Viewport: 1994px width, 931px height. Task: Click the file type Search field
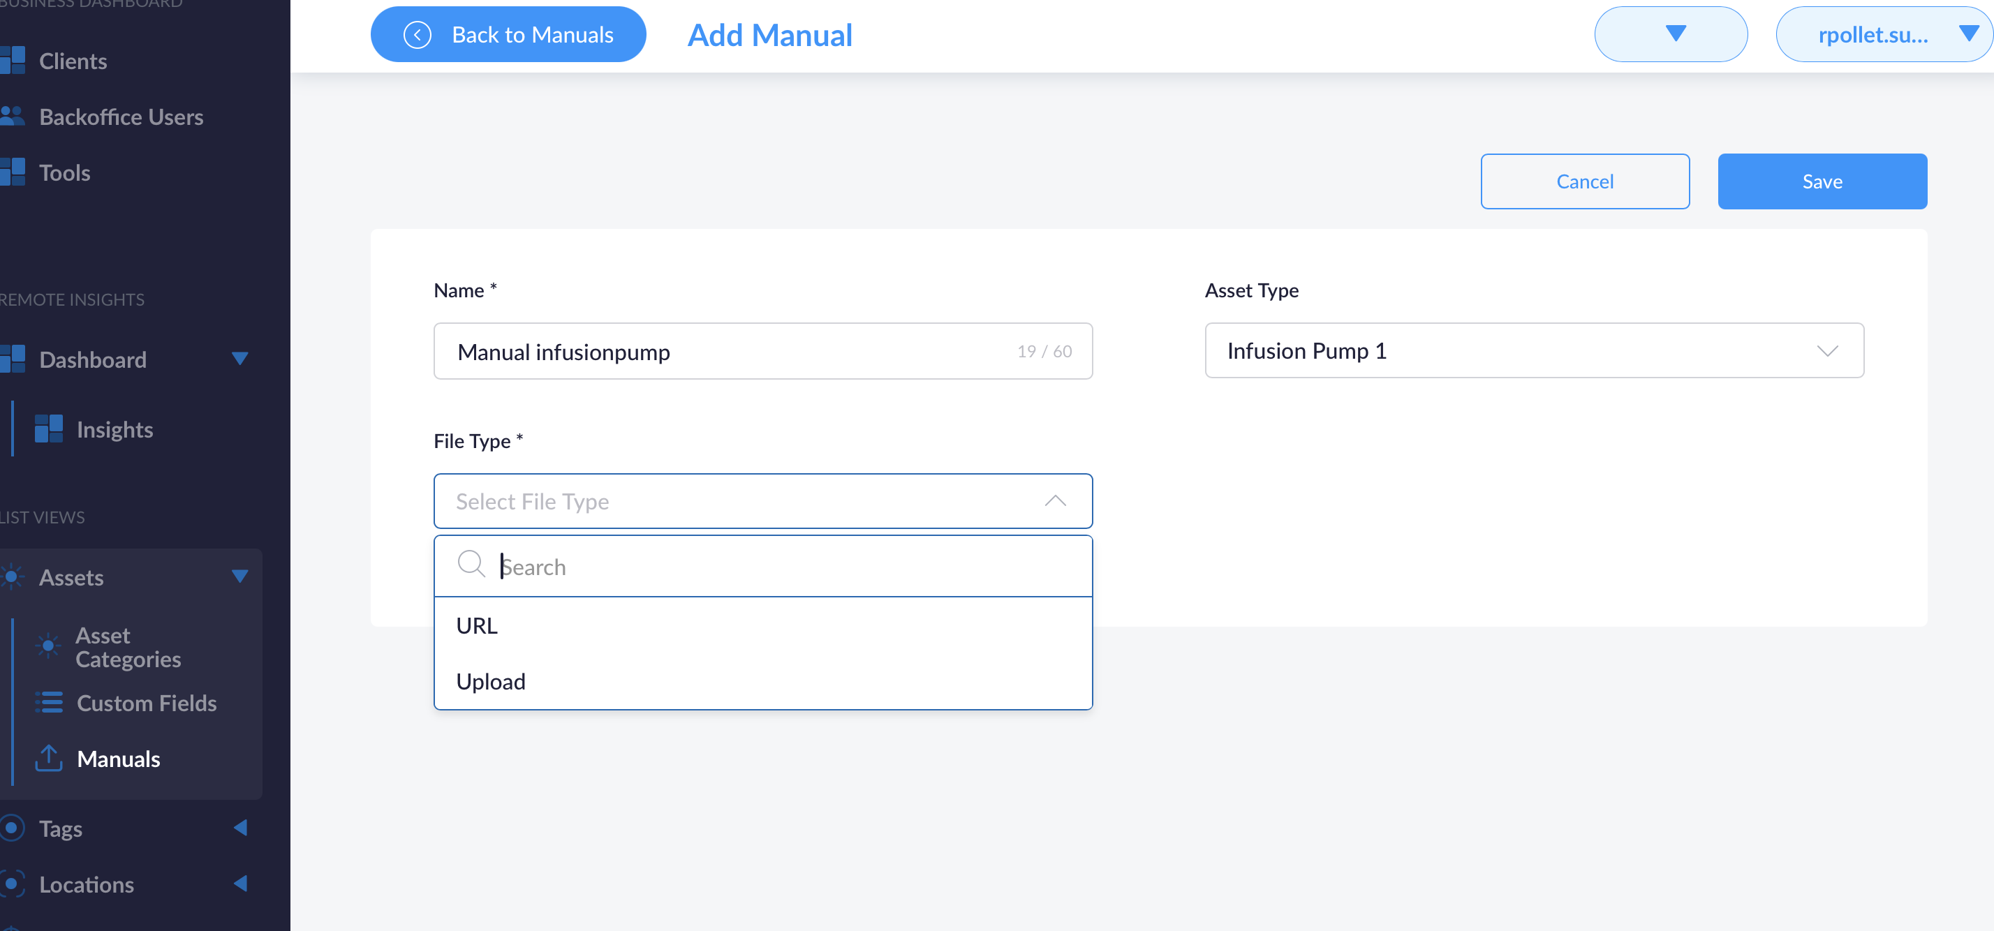(762, 566)
